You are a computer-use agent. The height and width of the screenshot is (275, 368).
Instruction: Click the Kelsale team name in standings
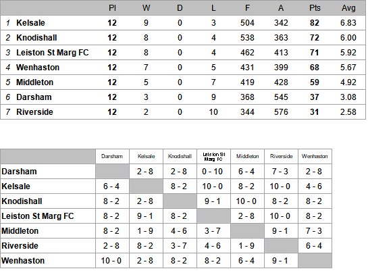[30, 23]
